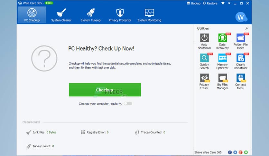Go to the Privacy Protector tab
Viewport: 269px width, 156px height.
(x=120, y=15)
